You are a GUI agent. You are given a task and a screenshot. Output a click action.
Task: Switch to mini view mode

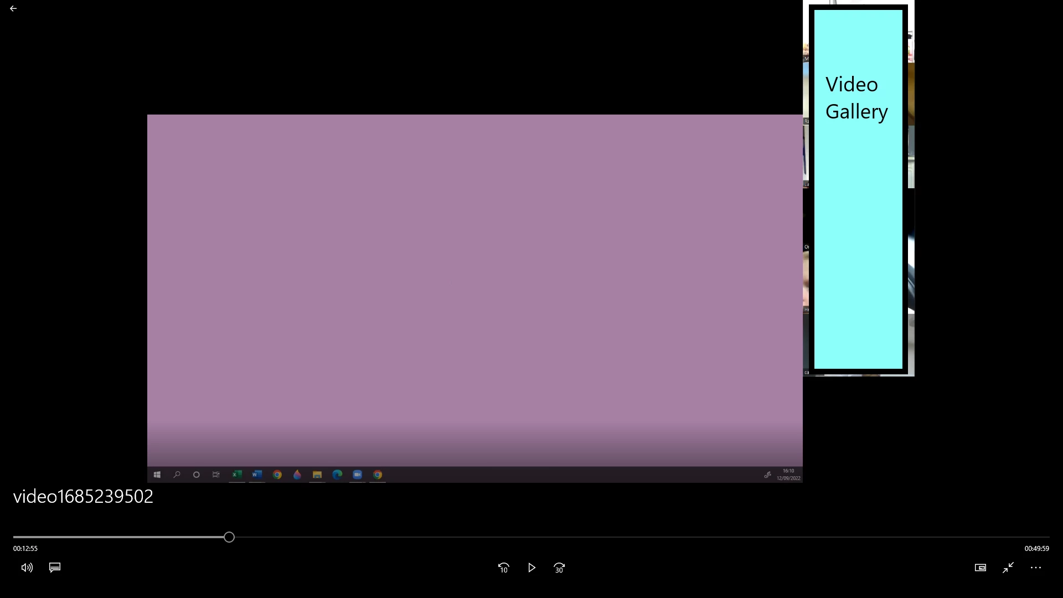[x=981, y=568]
